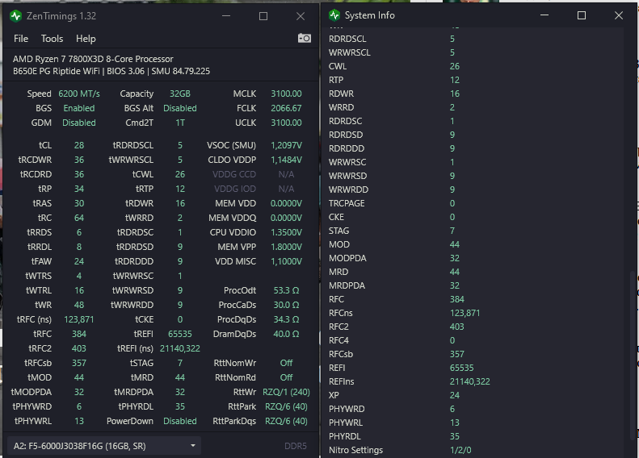Click the STAG row in System Info

pyautogui.click(x=475, y=231)
